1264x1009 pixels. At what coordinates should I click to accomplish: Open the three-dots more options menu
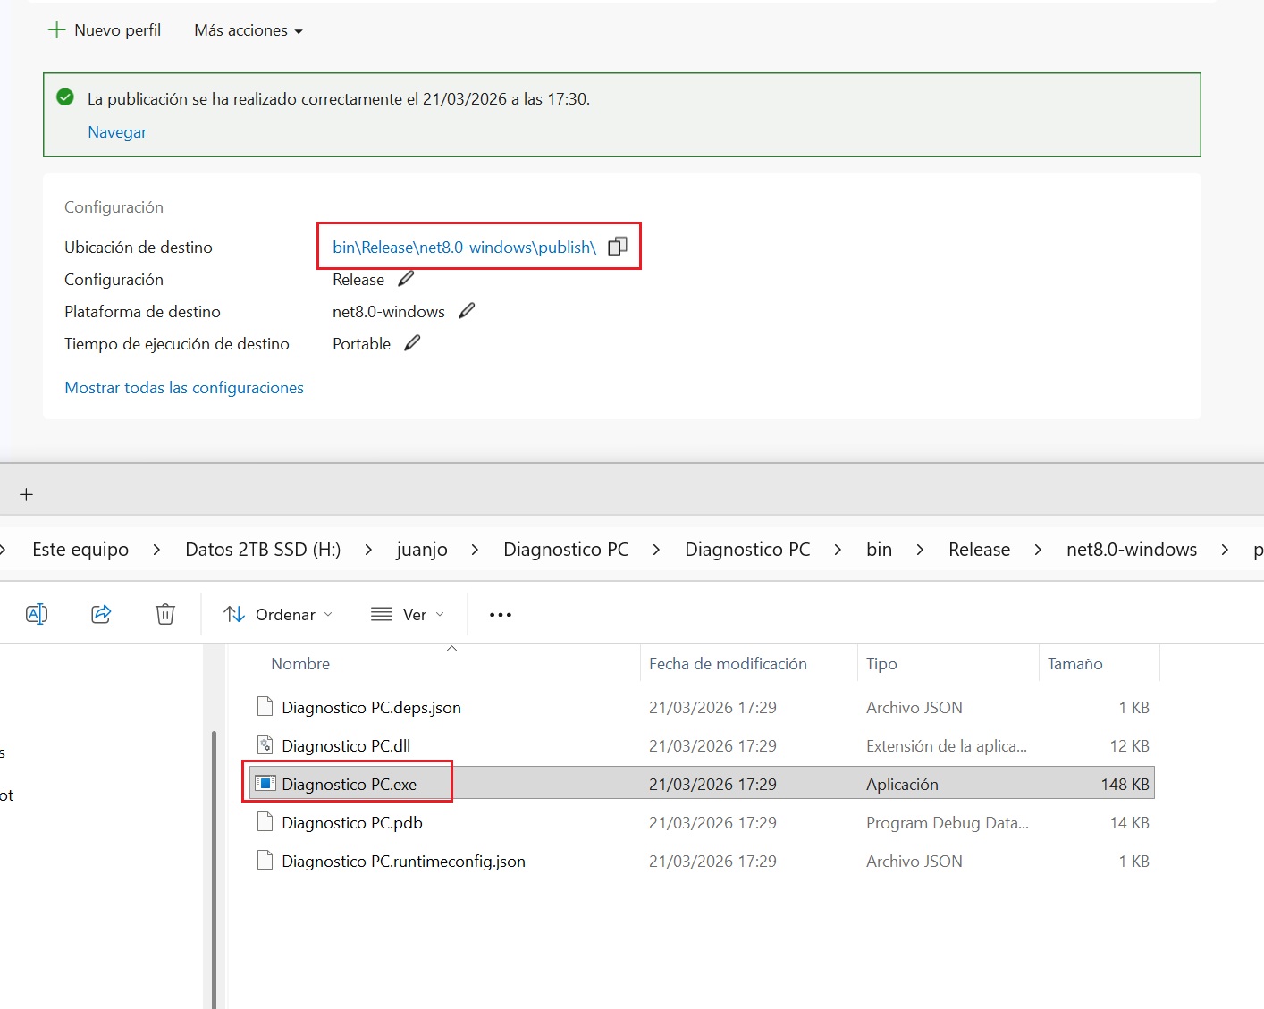[x=501, y=615]
